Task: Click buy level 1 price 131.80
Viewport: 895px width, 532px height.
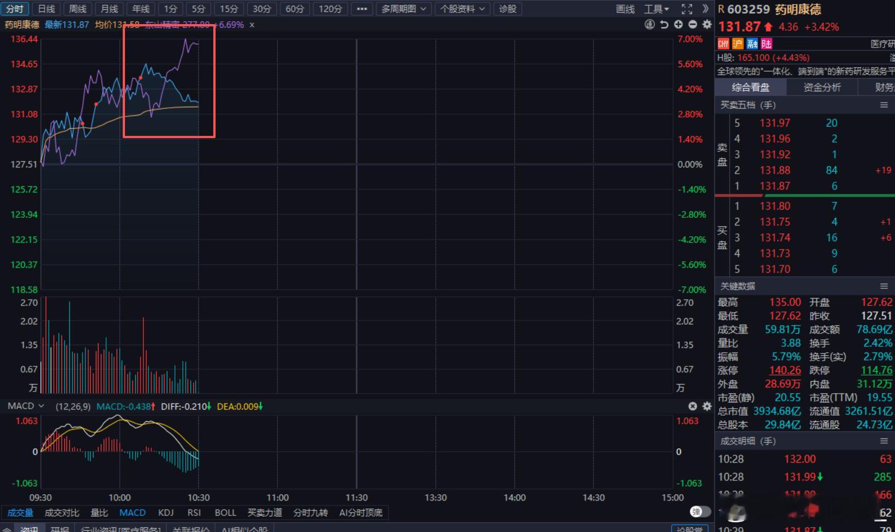Action: 775,206
